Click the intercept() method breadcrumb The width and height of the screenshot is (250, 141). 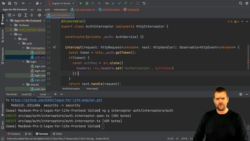click(x=131, y=9)
